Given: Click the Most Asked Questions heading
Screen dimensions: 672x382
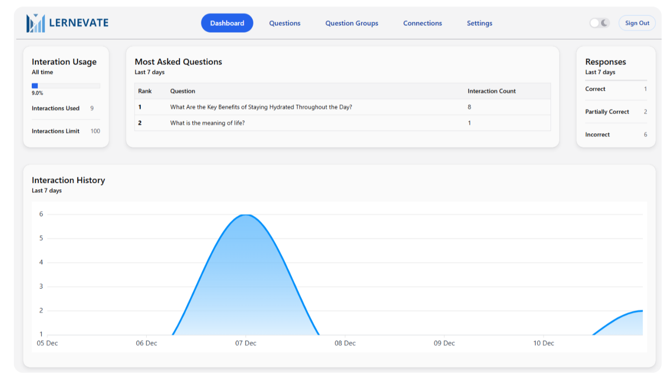Looking at the screenshot, I should pos(179,62).
